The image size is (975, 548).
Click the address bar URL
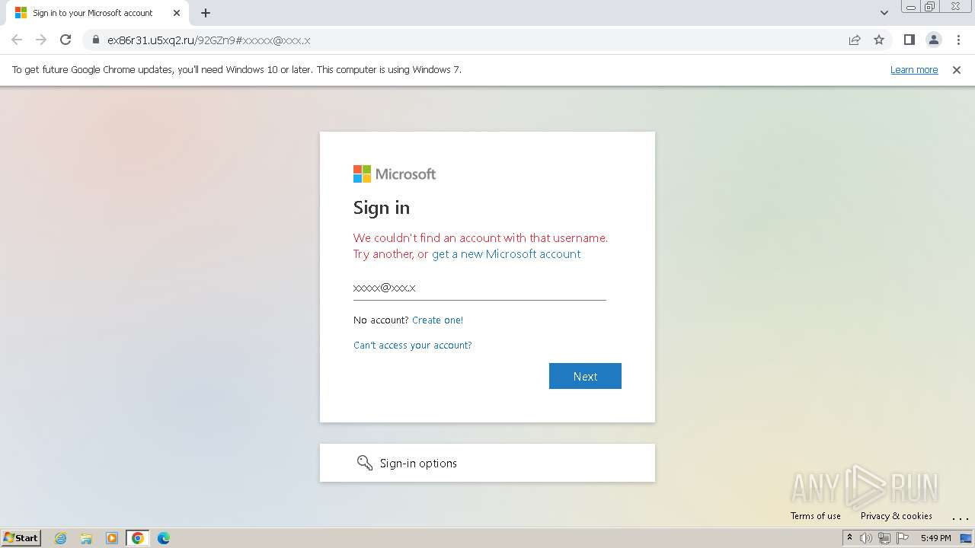(x=209, y=40)
